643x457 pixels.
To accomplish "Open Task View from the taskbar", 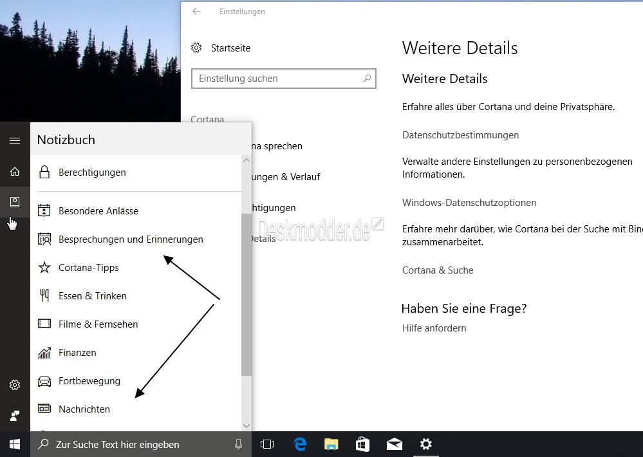I will (267, 444).
